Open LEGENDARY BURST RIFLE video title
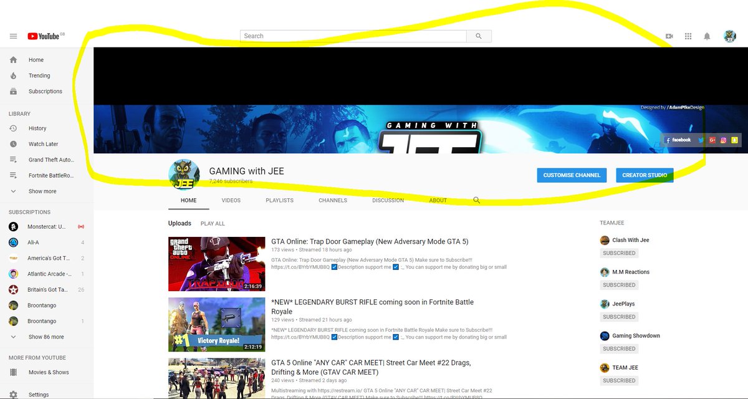This screenshot has height=399, width=748. point(372,307)
